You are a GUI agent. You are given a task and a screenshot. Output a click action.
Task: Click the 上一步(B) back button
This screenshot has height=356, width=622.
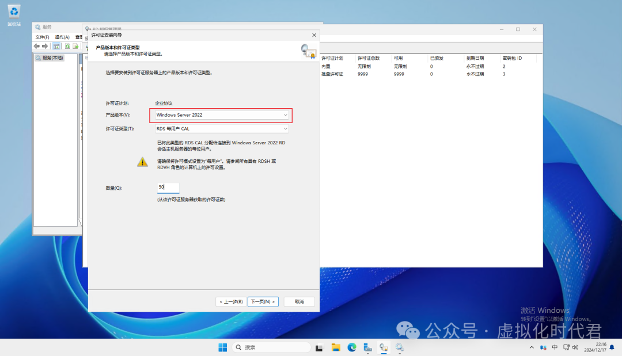230,301
